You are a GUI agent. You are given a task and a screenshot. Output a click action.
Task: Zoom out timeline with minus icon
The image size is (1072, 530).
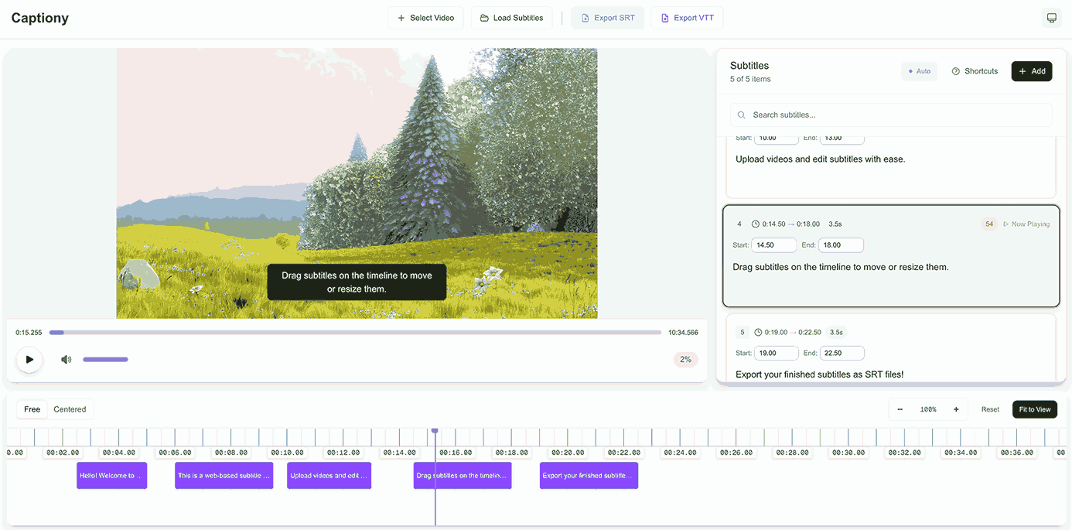coord(900,409)
